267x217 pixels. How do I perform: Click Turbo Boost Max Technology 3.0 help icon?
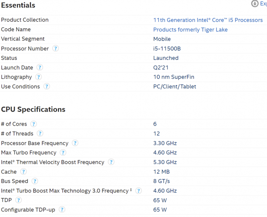pyautogui.click(x=138, y=191)
